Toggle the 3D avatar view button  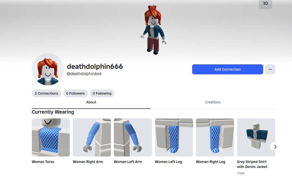pos(265,4)
